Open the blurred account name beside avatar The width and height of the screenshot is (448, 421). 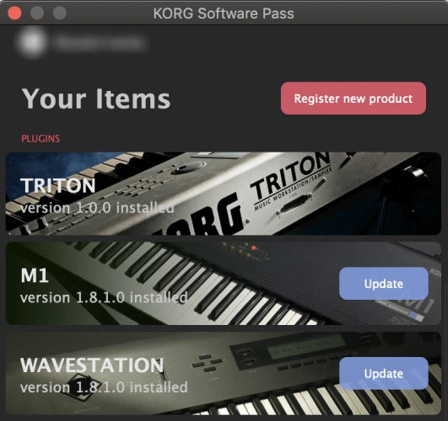[100, 43]
